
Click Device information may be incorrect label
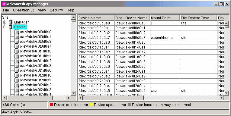click(161, 105)
